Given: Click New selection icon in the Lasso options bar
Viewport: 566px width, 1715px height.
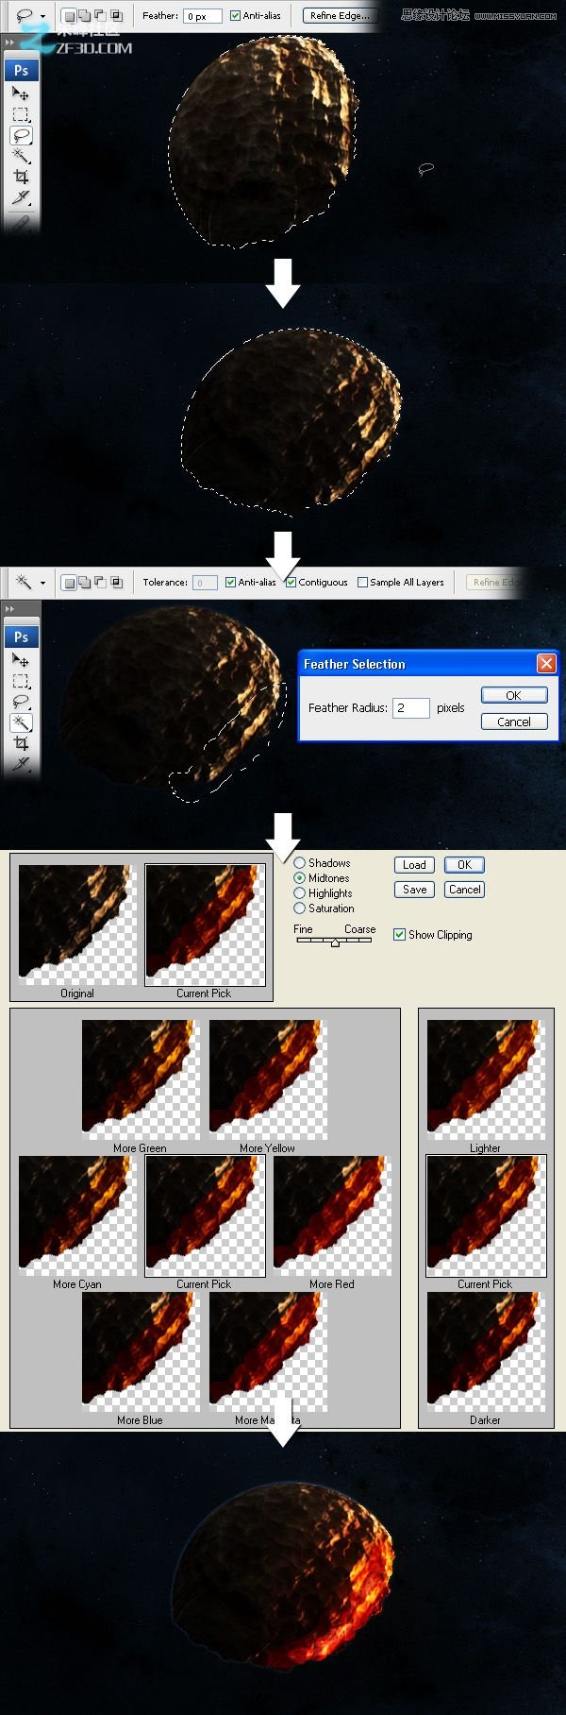Looking at the screenshot, I should (x=70, y=16).
